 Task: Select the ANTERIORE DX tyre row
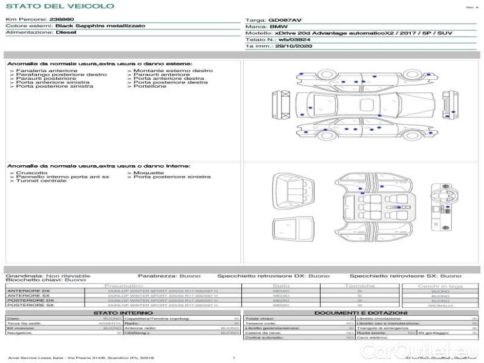tap(121, 291)
